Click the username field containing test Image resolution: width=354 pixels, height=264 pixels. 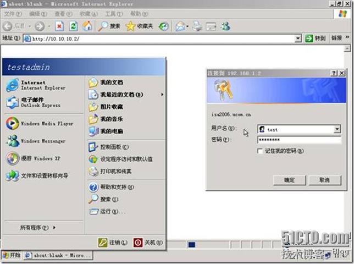296,129
